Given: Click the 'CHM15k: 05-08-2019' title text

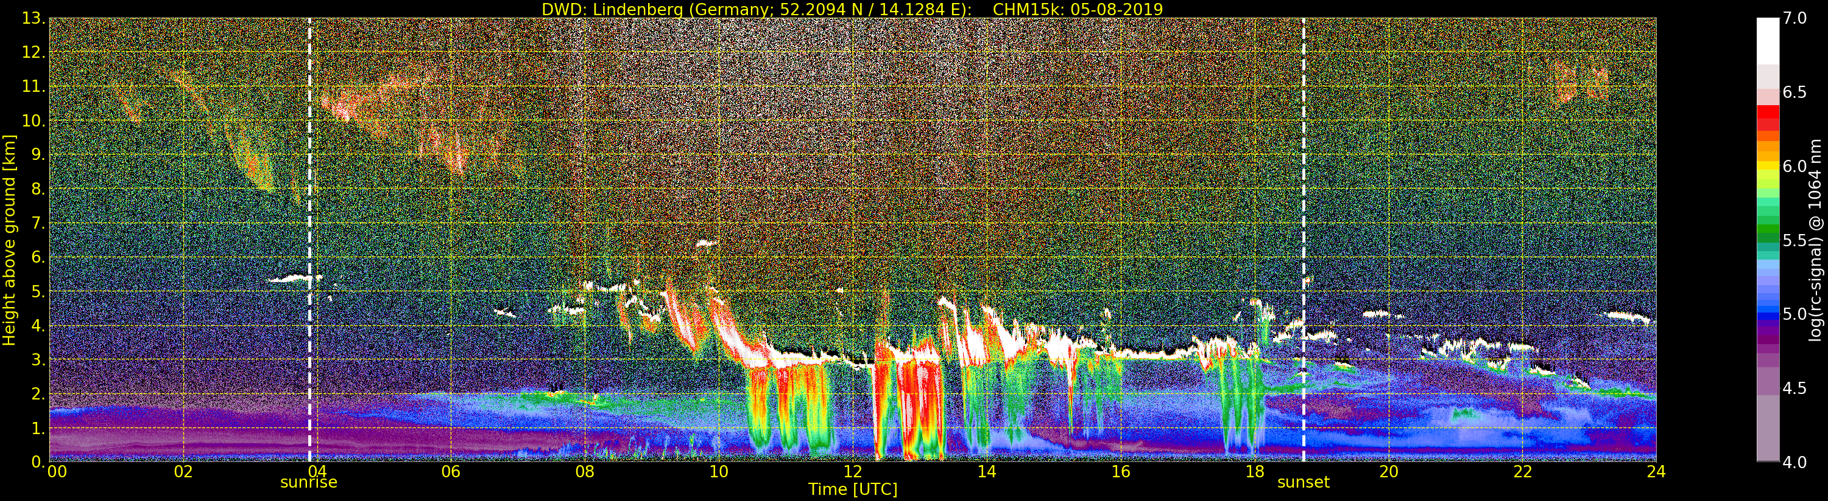Looking at the screenshot, I should (x=1078, y=9).
